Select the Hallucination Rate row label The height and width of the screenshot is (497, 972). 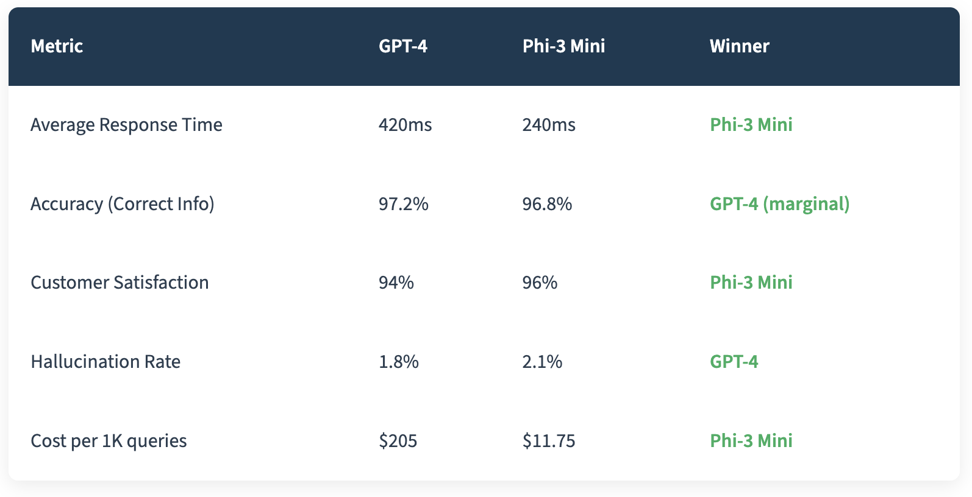105,362
